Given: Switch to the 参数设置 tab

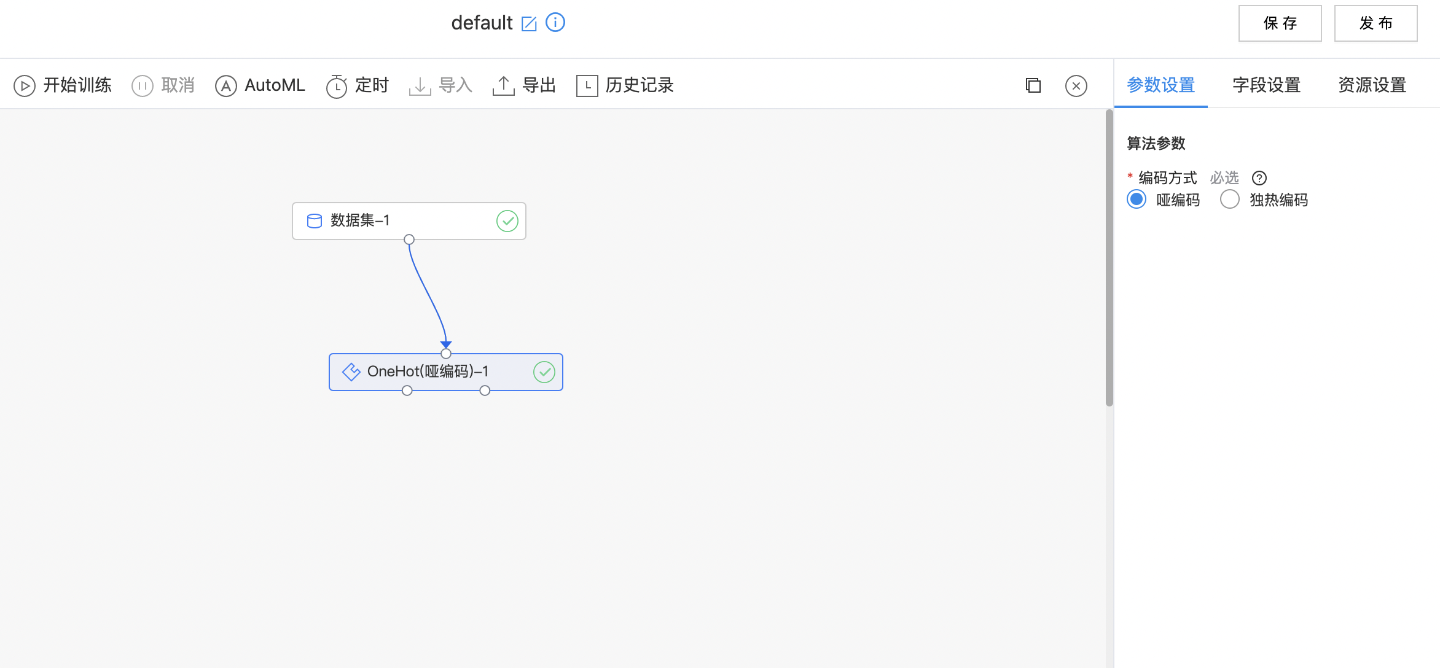Looking at the screenshot, I should pos(1161,85).
